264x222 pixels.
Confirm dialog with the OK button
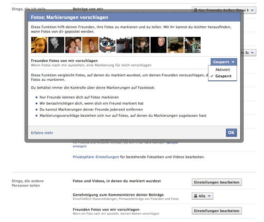231,132
